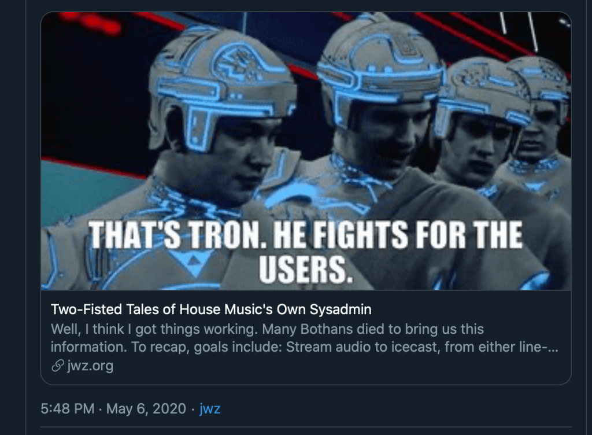Click the word 'USERS.' in the meme caption
This screenshot has width=592, height=435.
point(305,269)
